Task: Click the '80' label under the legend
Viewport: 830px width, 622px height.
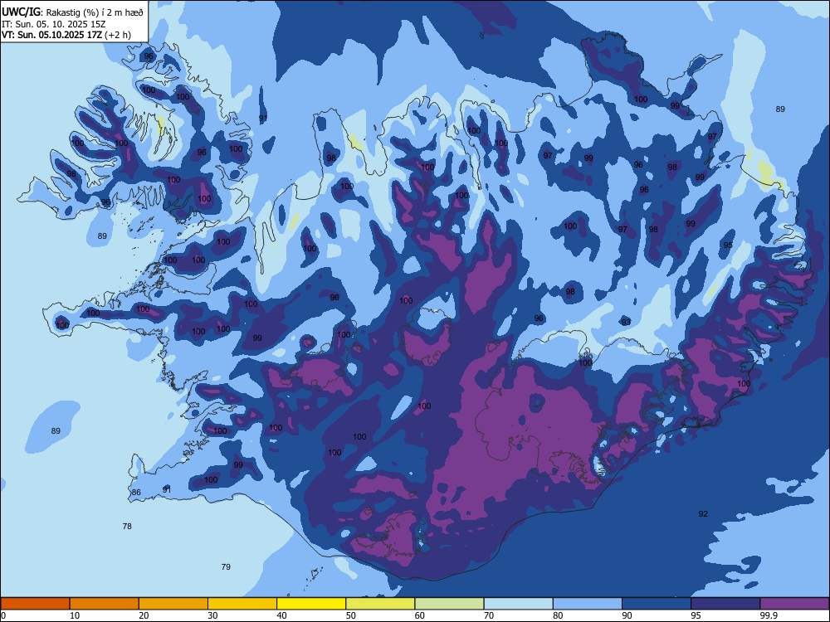Action: click(558, 615)
